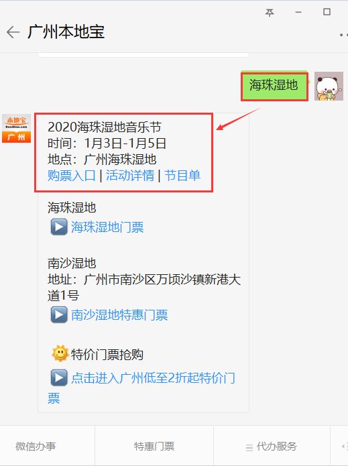Open the three-dots more options menu
This screenshot has height=466, width=348.
click(343, 35)
